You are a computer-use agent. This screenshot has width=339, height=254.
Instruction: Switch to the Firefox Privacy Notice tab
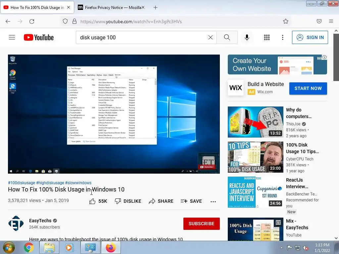coord(111,7)
